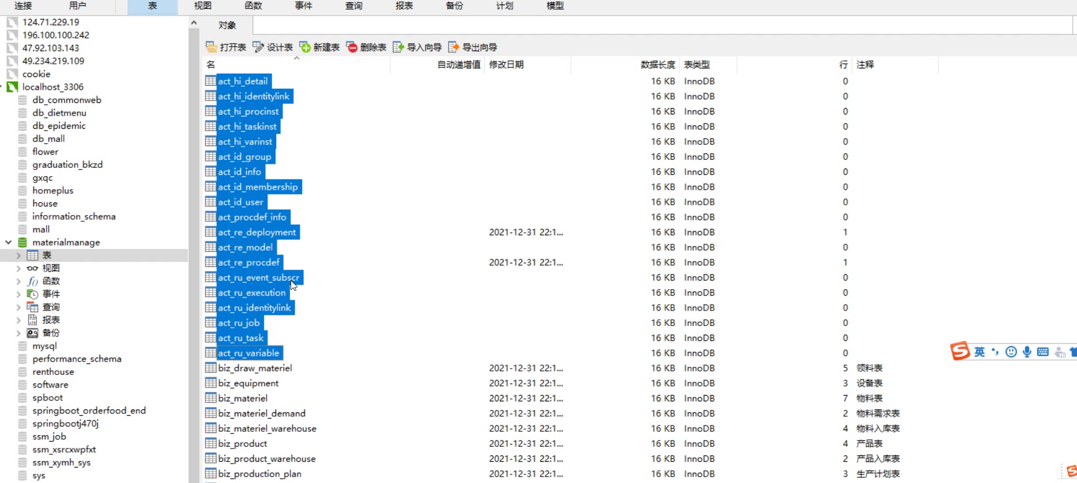This screenshot has width=1077, height=483.
Task: Click the Sogou microphone voice input icon
Action: [1027, 352]
